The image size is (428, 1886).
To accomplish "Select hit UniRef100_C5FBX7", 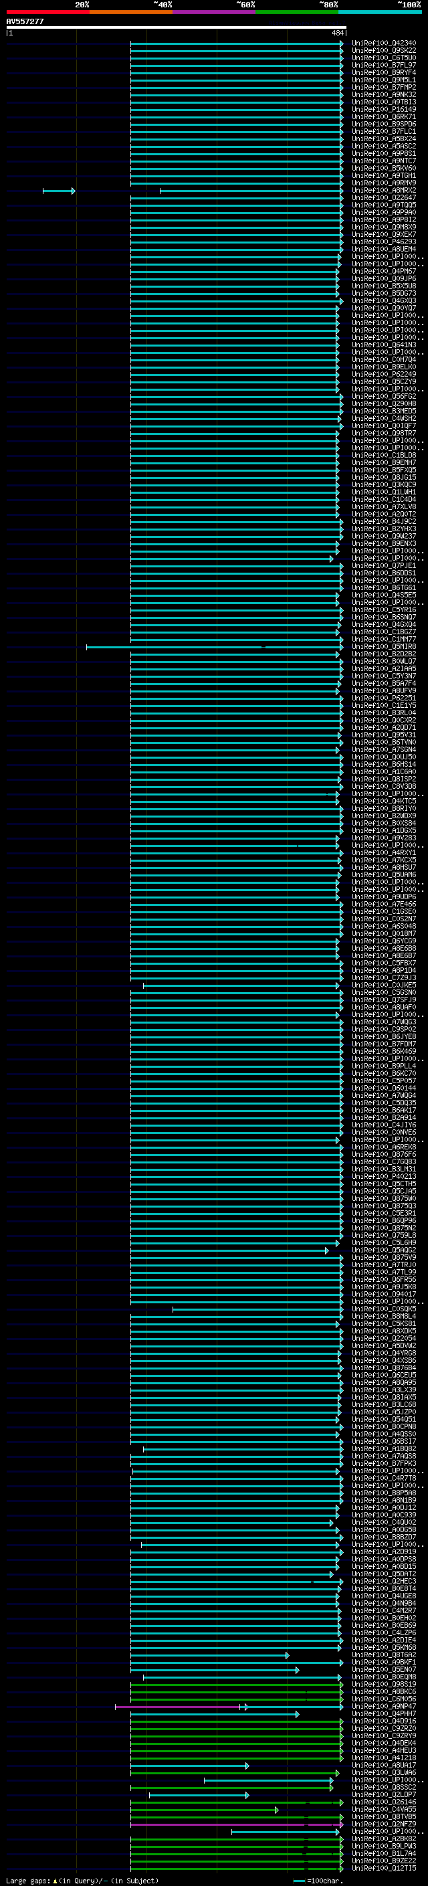I will [383, 963].
